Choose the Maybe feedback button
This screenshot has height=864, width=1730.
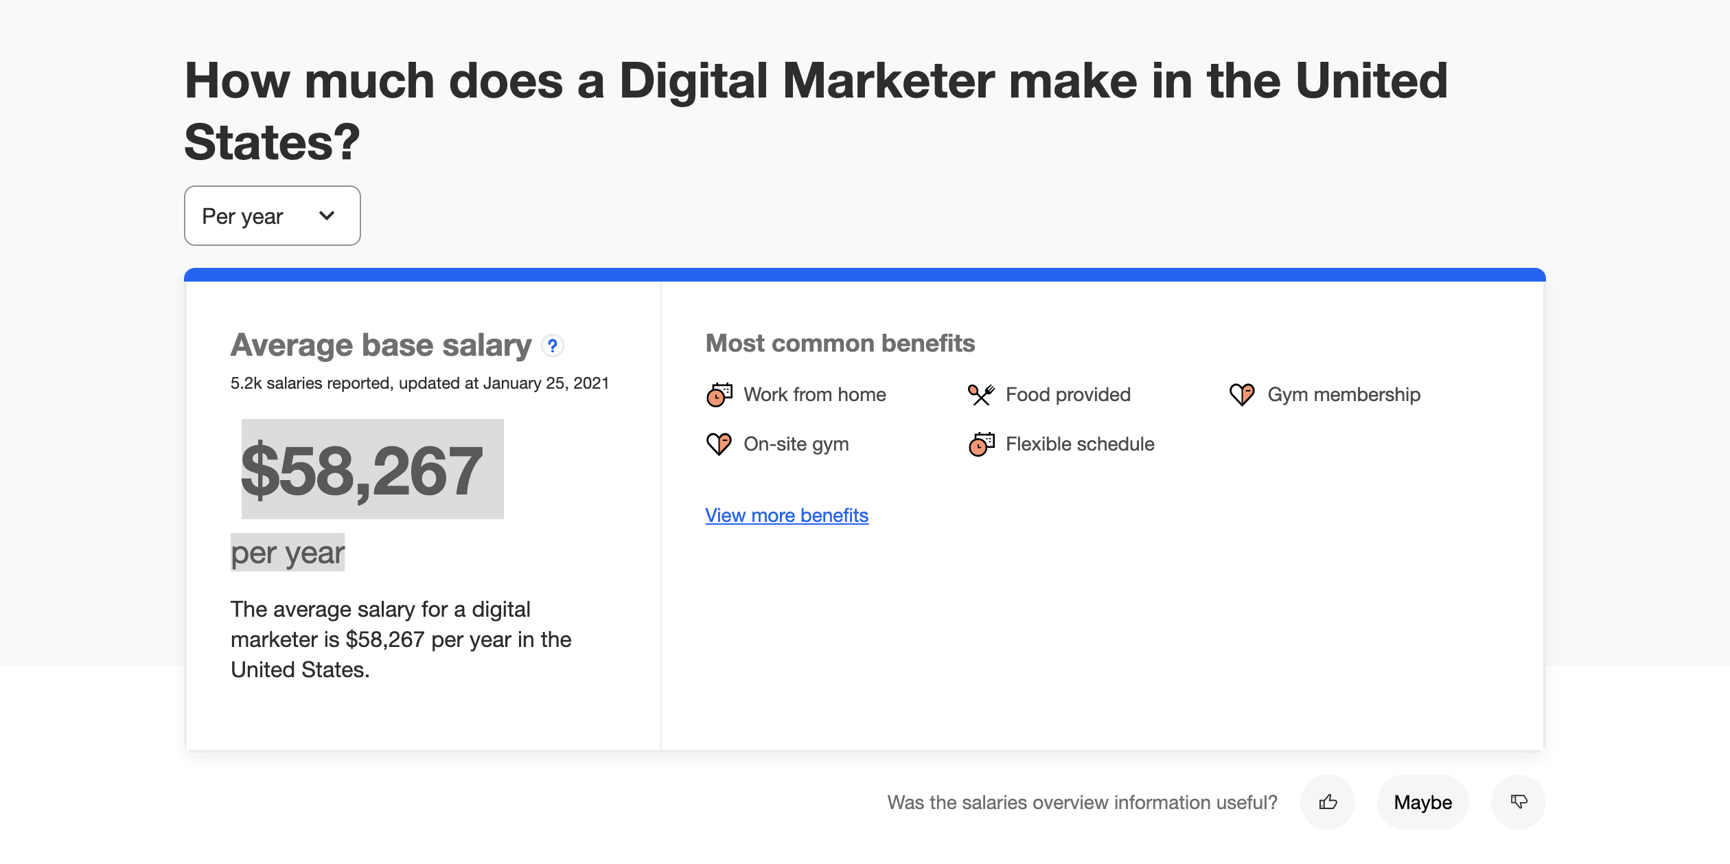point(1422,802)
